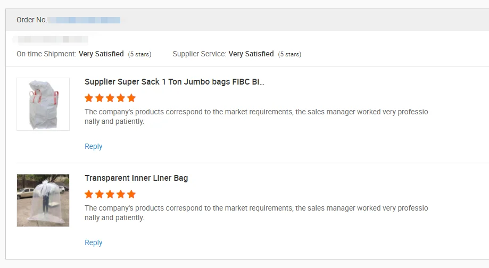Click first star of Inner Liner Bag rating
Image resolution: width=489 pixels, height=268 pixels.
89,194
